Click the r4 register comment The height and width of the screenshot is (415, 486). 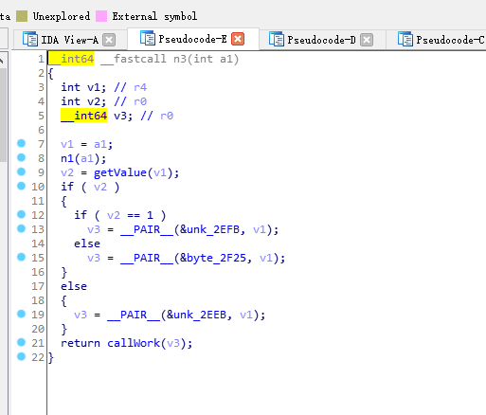click(x=140, y=87)
